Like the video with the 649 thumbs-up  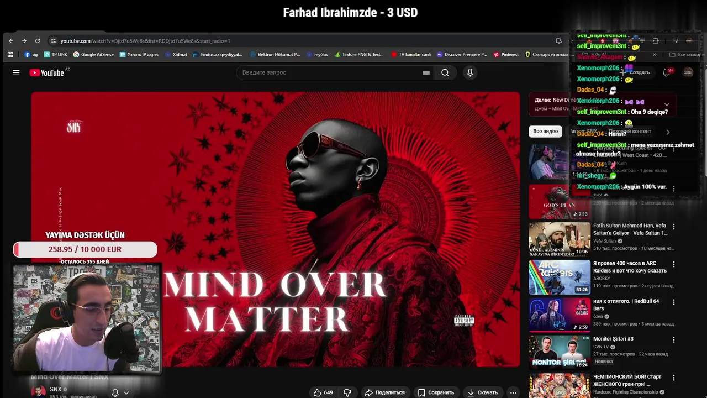[x=323, y=392]
